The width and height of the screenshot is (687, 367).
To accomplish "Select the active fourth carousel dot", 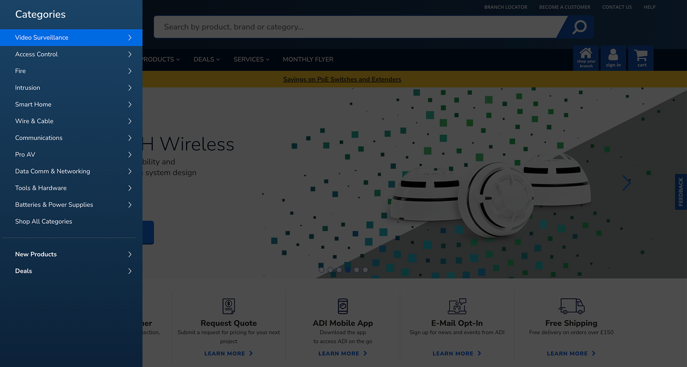I will coord(348,270).
